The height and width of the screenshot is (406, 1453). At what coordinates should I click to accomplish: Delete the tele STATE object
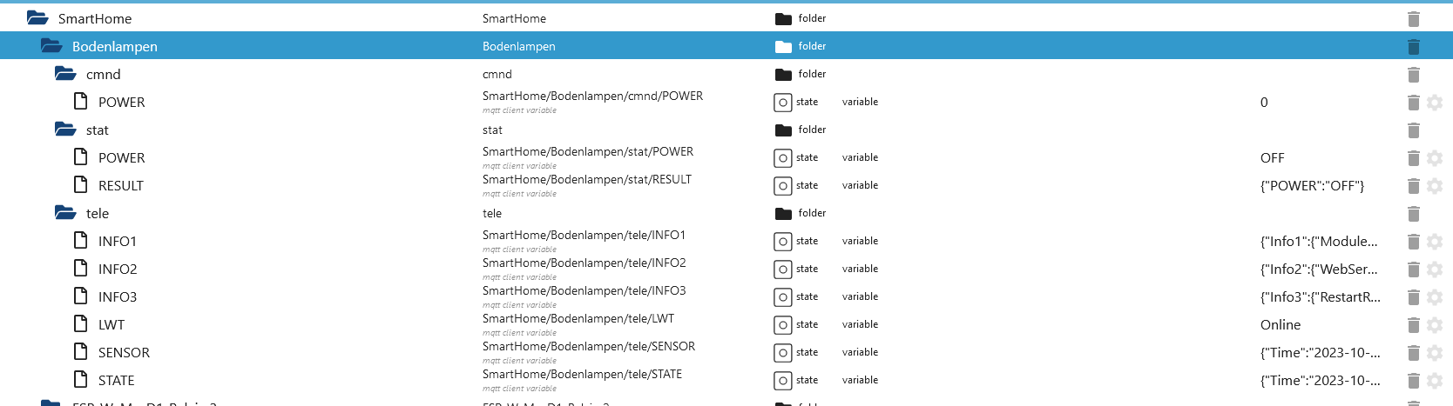[x=1414, y=381]
